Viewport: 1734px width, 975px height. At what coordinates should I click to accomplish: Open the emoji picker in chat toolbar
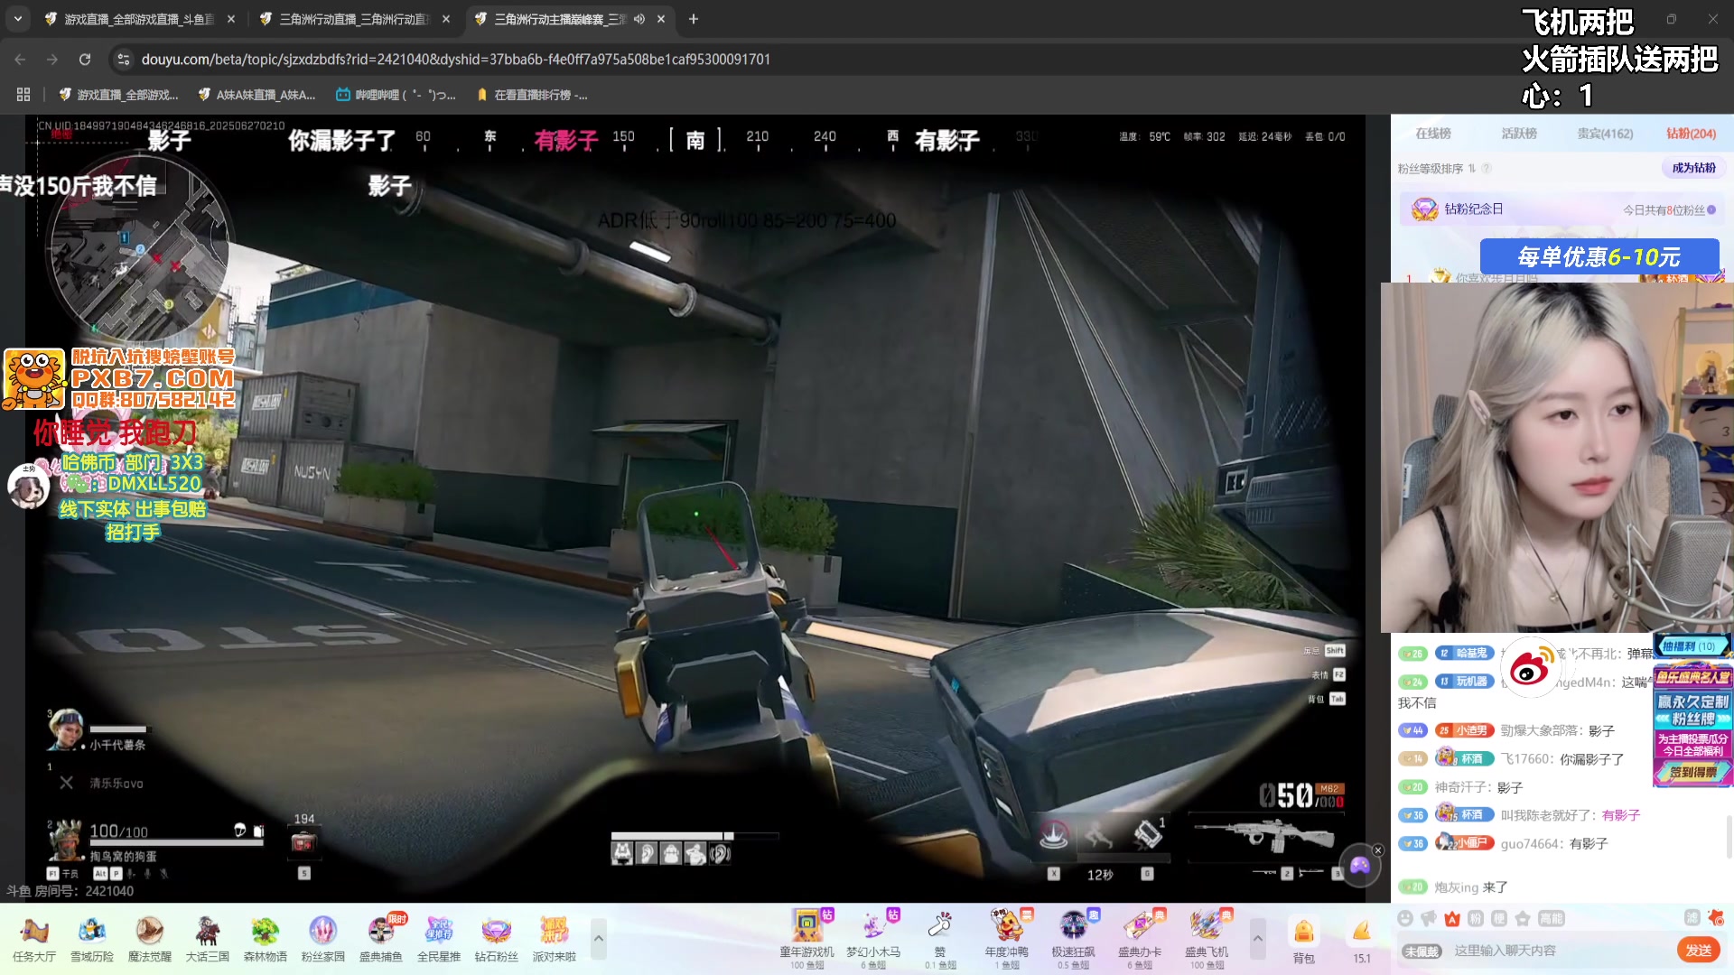(x=1405, y=918)
